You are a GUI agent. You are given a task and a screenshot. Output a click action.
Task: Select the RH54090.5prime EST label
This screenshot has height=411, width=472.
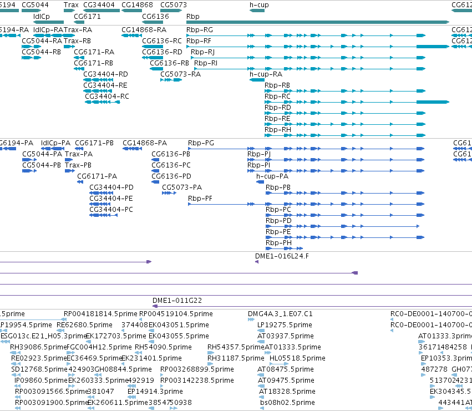(x=163, y=347)
